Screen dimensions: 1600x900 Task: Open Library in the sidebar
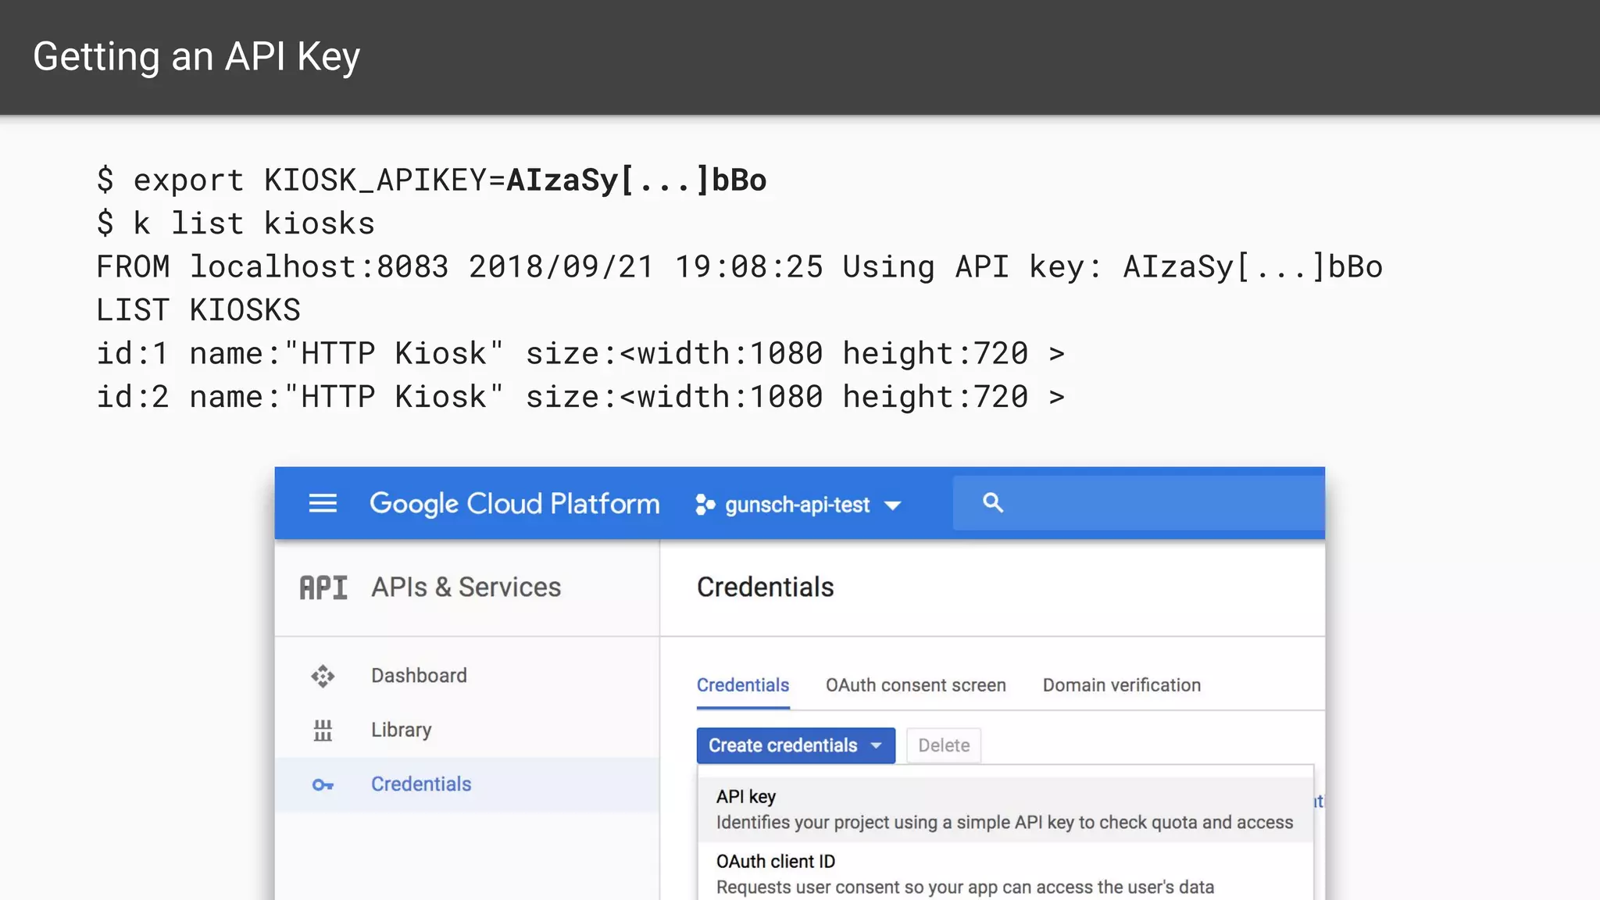point(467,730)
